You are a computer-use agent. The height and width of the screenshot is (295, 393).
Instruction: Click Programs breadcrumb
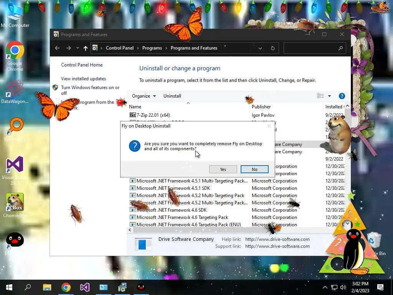click(x=152, y=48)
